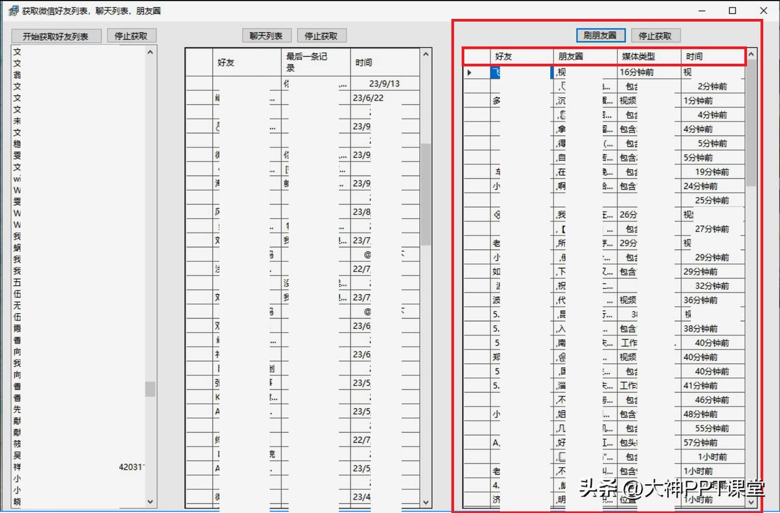
Task: Select the 24分钟前 cell
Action: click(713, 186)
